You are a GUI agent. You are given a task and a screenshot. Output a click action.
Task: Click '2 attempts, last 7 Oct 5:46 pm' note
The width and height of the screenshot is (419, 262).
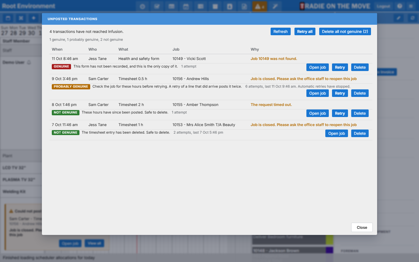pyautogui.click(x=198, y=132)
